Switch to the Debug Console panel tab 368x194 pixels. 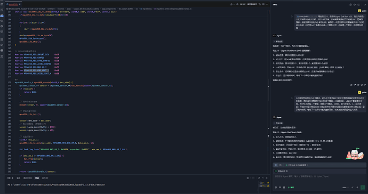point(27,178)
